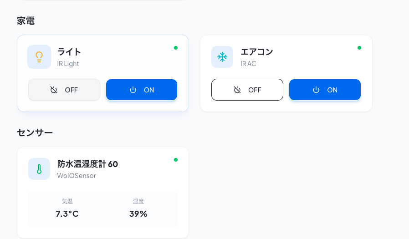Click the green status dot on 防水温湿度計 card
Image resolution: width=409 pixels, height=239 pixels.
pos(176,160)
